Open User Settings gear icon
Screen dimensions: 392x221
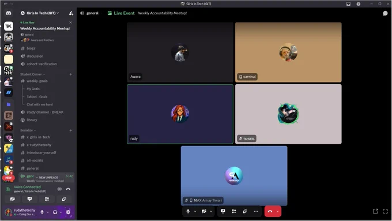[68, 212]
